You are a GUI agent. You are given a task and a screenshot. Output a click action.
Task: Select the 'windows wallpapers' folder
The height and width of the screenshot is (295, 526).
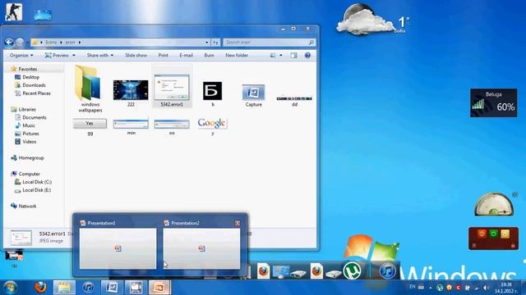point(90,89)
